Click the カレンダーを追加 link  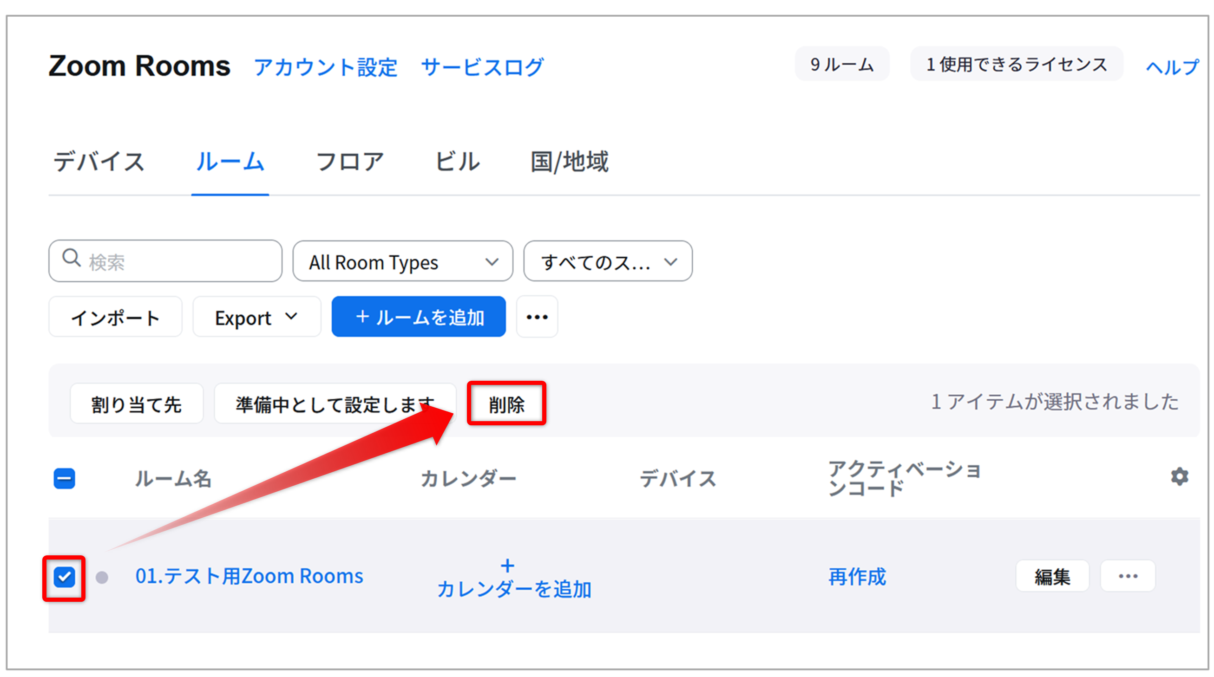(514, 589)
